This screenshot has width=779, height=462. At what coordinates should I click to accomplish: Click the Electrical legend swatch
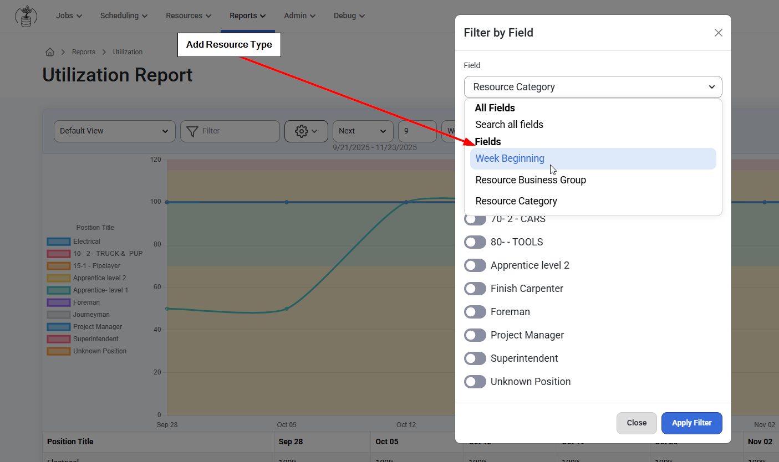59,242
